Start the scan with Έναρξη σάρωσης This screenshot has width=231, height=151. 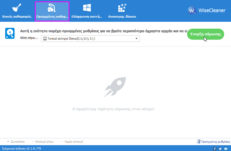coord(205,34)
